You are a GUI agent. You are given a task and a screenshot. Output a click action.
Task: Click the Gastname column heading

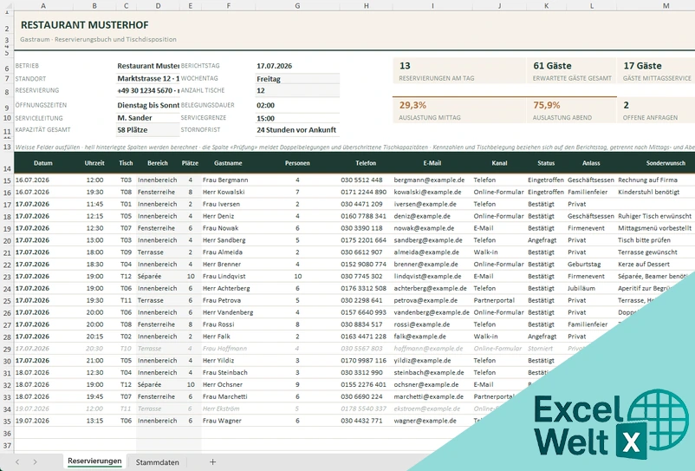pos(228,163)
